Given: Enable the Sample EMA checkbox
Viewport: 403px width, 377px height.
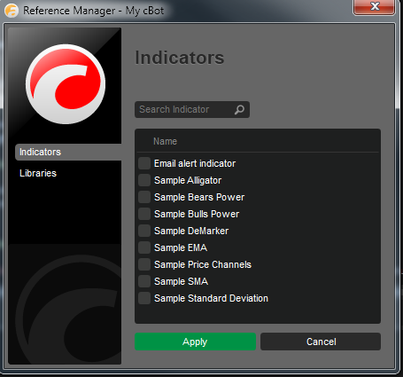Looking at the screenshot, I should point(144,247).
